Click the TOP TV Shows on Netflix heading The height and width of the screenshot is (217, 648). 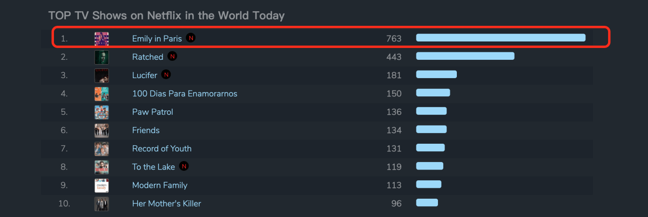click(166, 16)
